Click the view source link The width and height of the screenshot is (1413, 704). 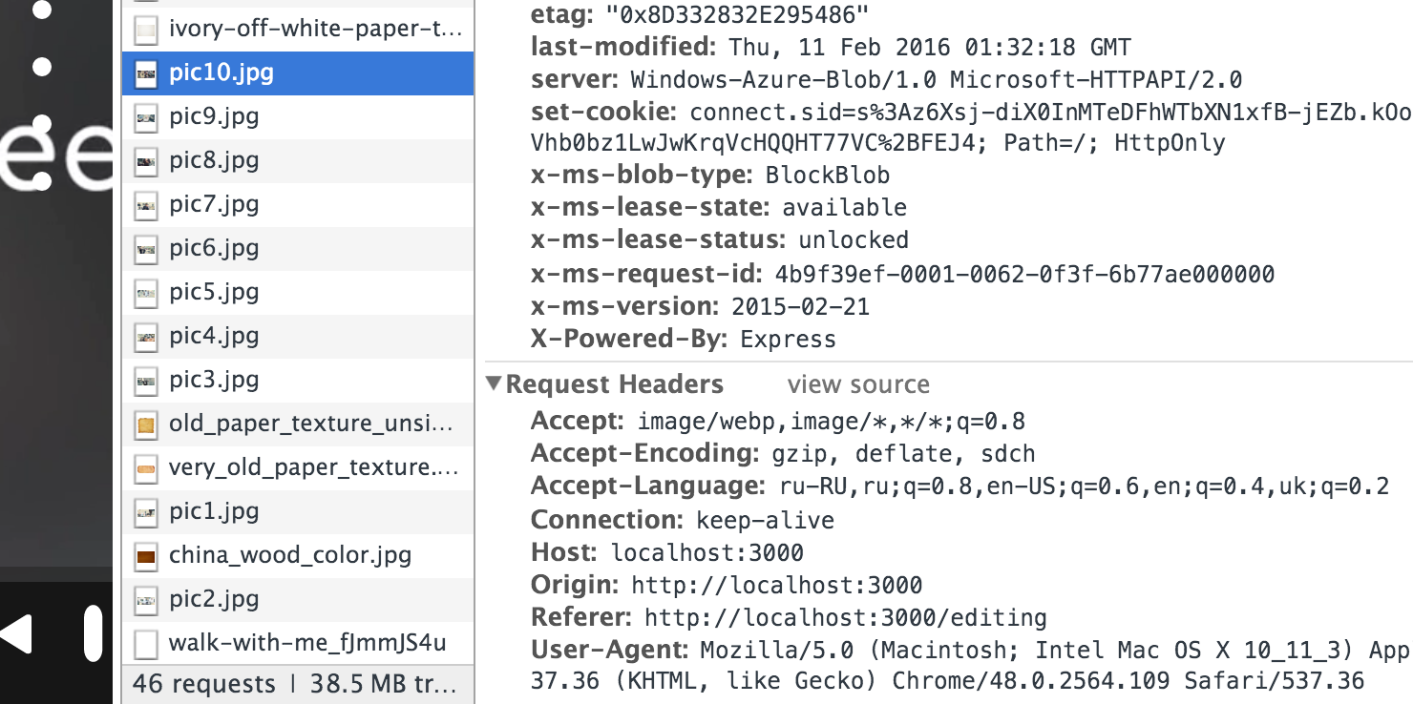click(x=858, y=384)
